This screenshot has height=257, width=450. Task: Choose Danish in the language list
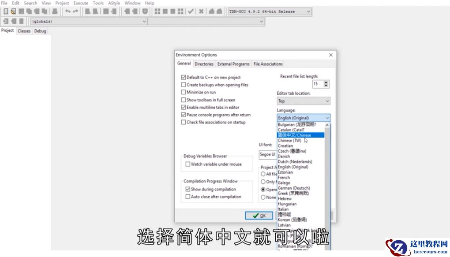[301, 156]
